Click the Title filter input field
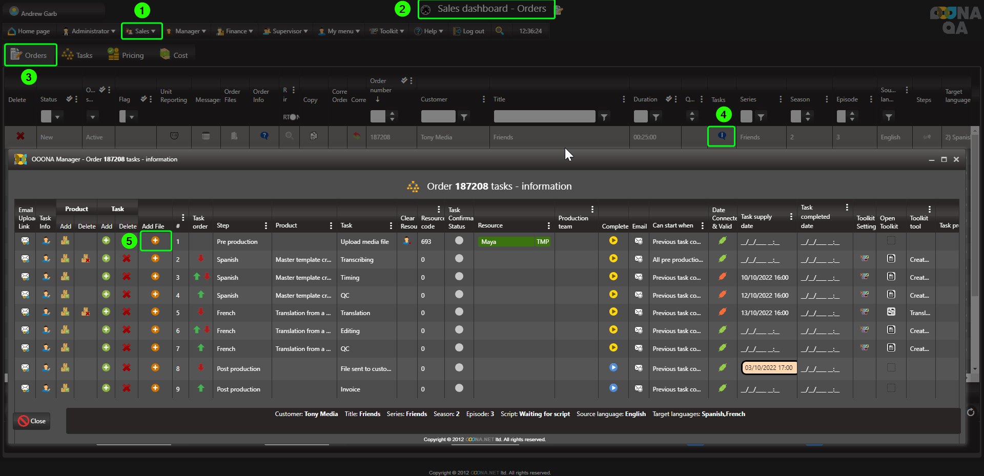The width and height of the screenshot is (984, 476). pos(544,117)
